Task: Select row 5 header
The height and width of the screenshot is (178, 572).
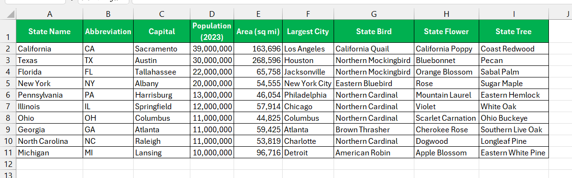Action: point(8,83)
